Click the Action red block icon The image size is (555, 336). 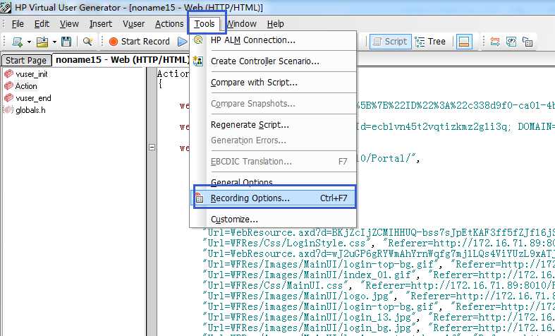coord(8,86)
